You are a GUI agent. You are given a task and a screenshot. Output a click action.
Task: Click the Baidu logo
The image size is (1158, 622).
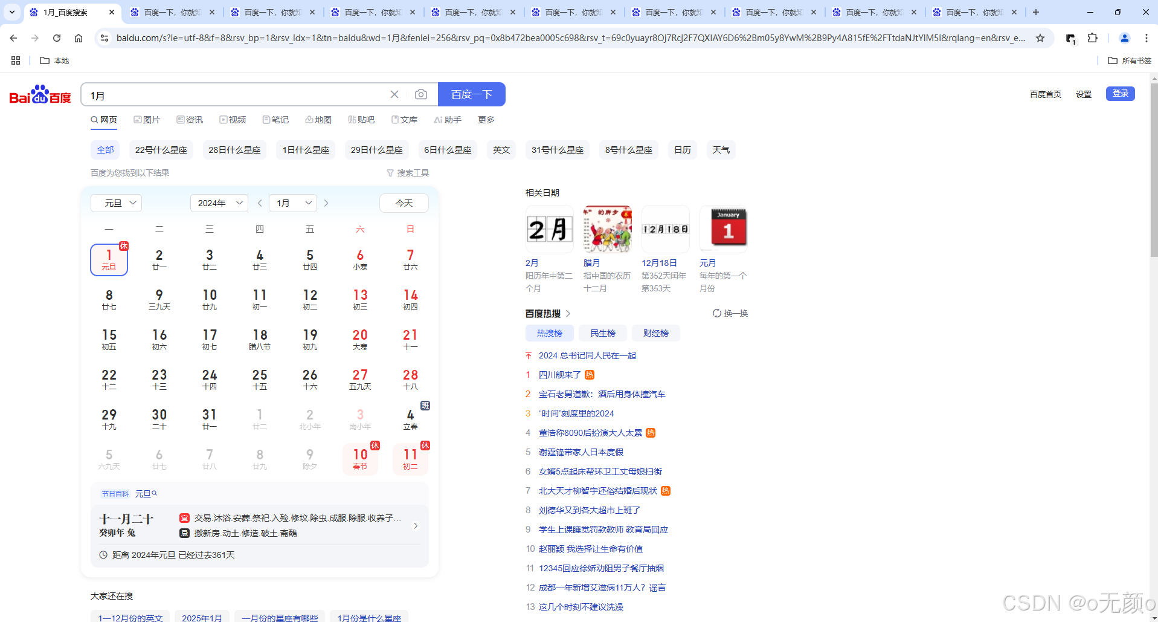[x=40, y=95]
